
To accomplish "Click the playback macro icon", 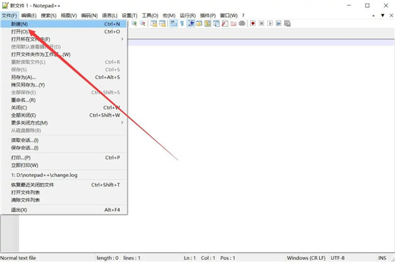I will tap(270, 24).
